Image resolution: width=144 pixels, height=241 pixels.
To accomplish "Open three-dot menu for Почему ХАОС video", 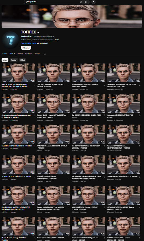I will 69,115.
